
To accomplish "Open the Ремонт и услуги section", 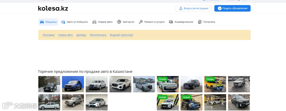I will [x=151, y=22].
